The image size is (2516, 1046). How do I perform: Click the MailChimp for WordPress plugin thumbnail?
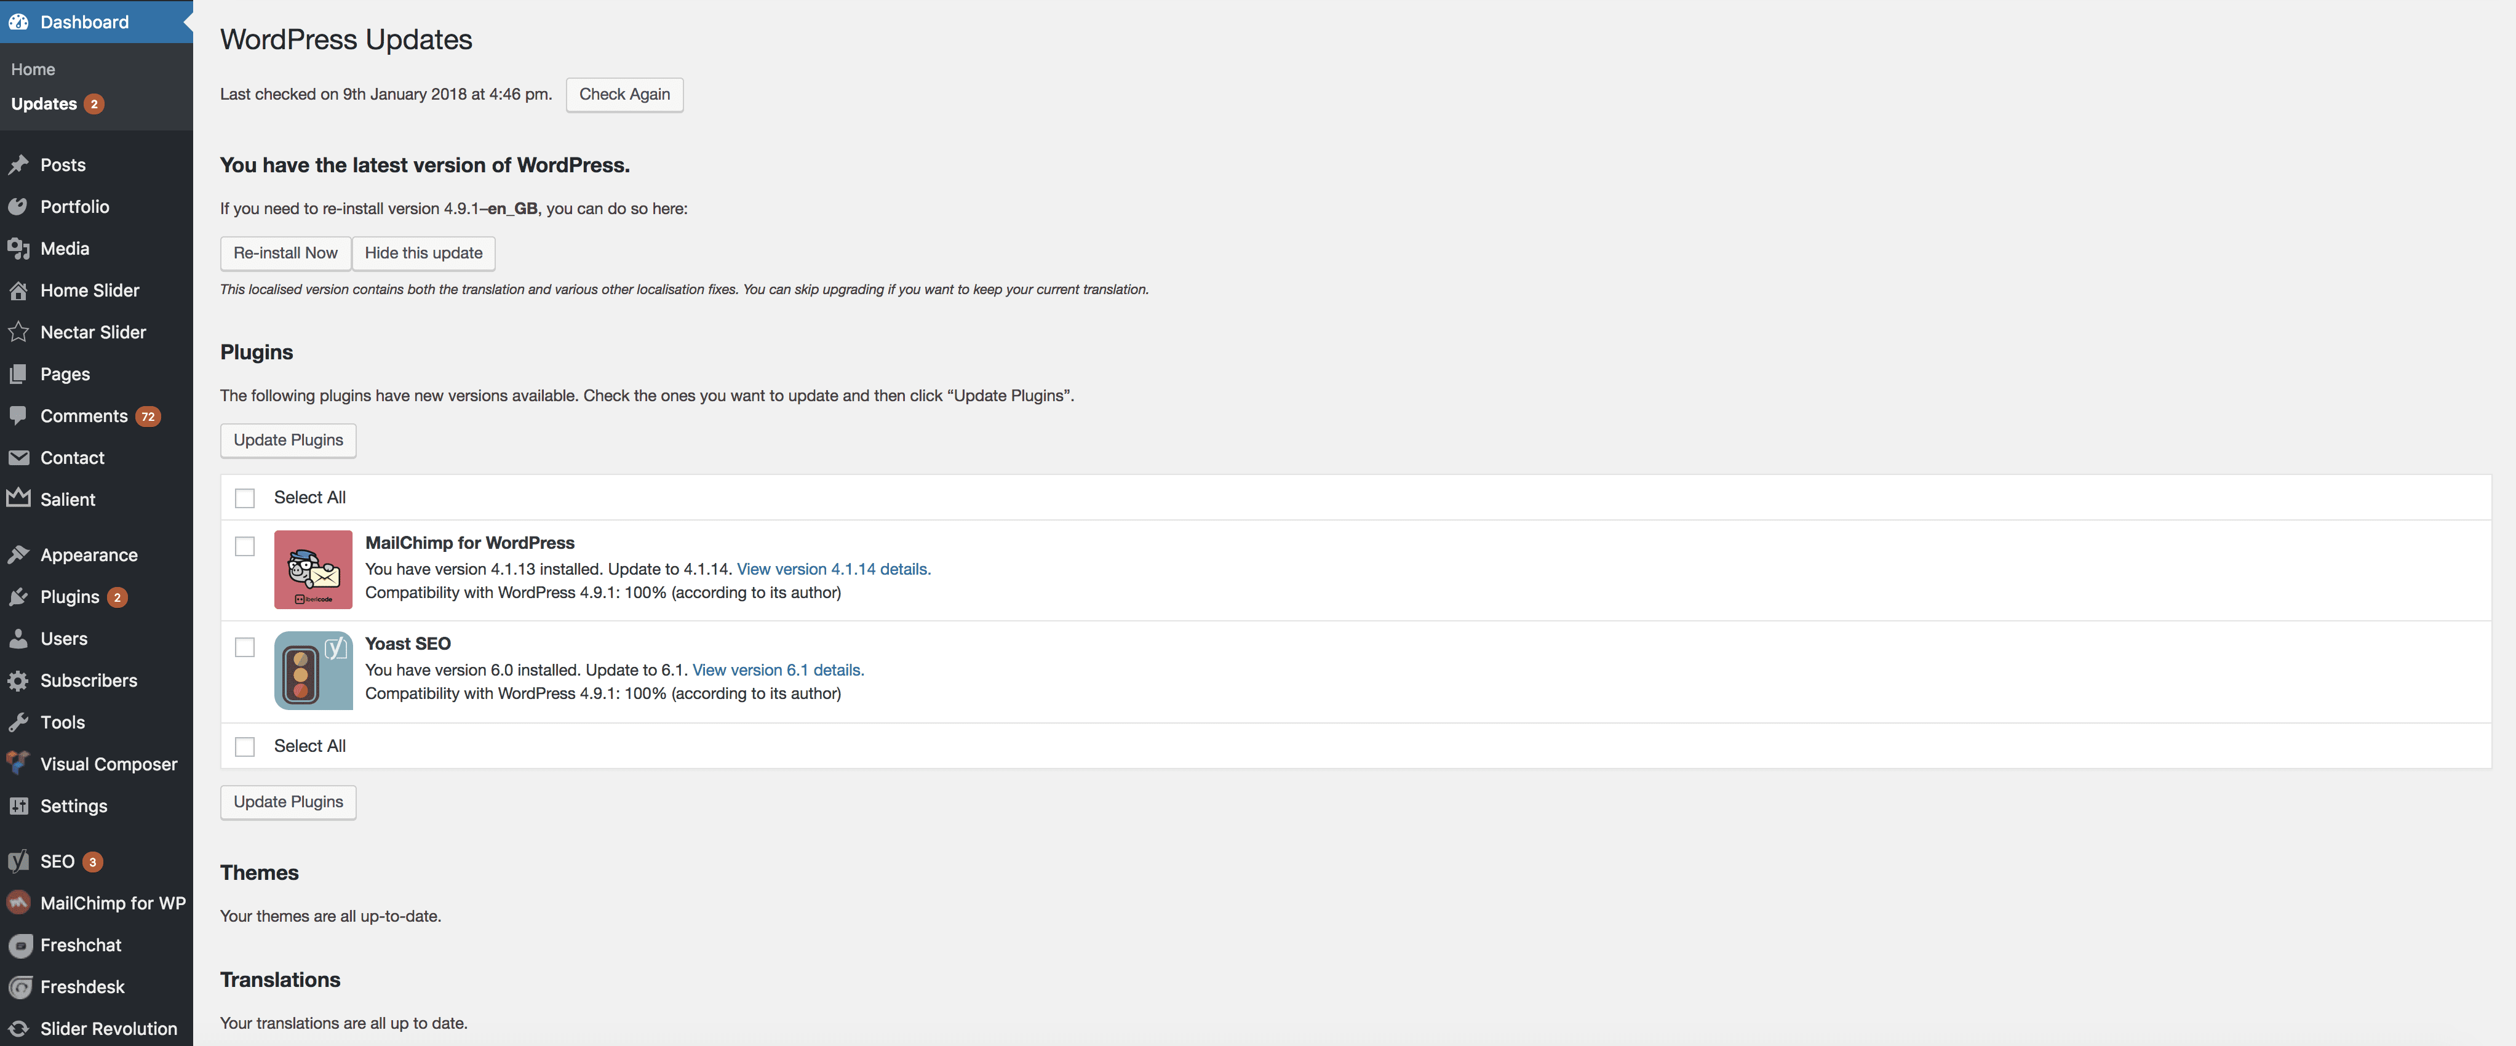(x=314, y=569)
